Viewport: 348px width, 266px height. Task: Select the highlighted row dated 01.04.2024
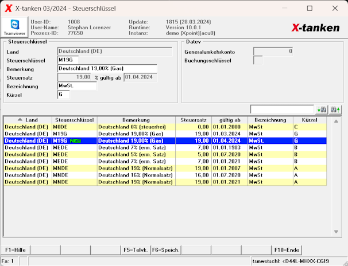click(165, 140)
